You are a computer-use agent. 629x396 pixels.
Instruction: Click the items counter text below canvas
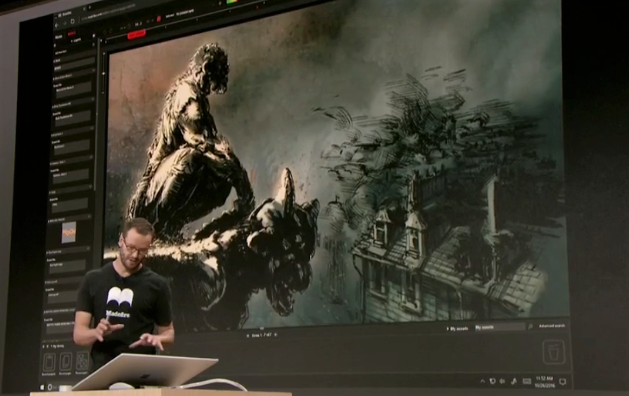point(262,335)
